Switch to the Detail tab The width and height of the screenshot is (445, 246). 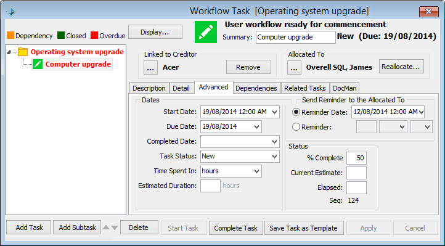click(x=181, y=88)
